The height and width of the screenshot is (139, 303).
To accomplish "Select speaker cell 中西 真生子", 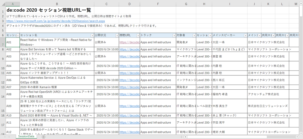I will (x=230, y=106).
